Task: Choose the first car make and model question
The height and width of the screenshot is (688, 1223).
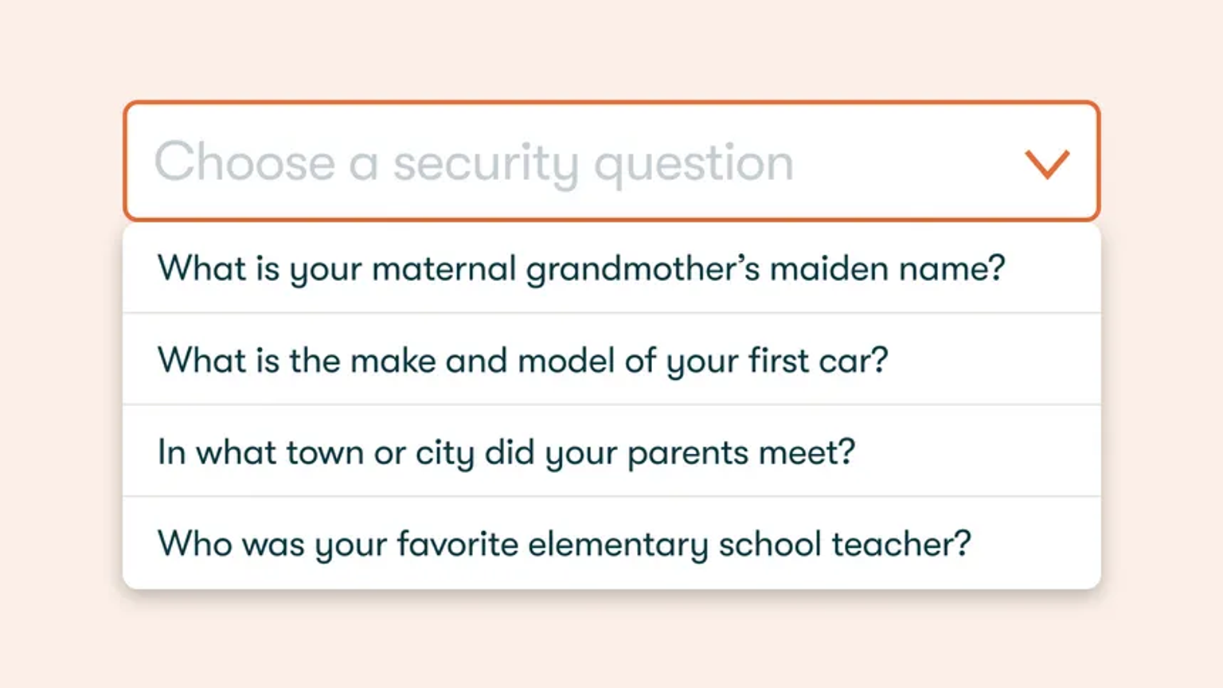Action: pyautogui.click(x=611, y=359)
